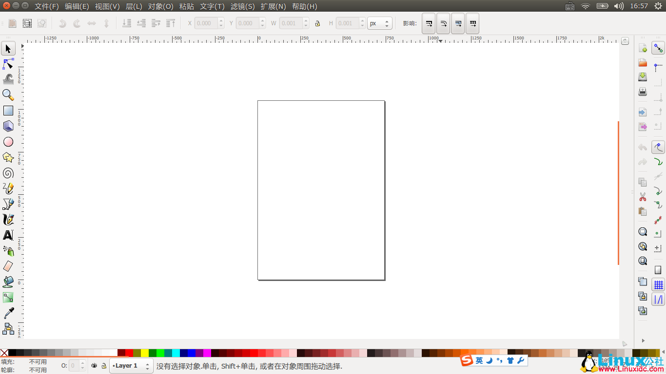Select the Zoom magnifier tool
Screen dimensions: 666x374
pos(8,95)
